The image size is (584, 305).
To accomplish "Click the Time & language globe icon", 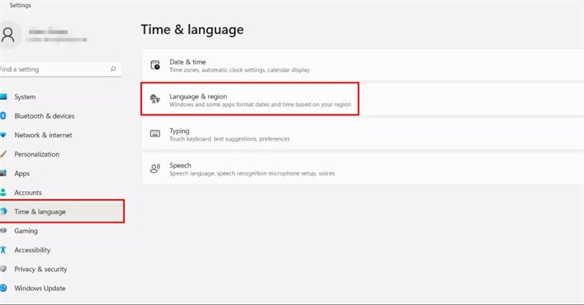I will (x=3, y=212).
